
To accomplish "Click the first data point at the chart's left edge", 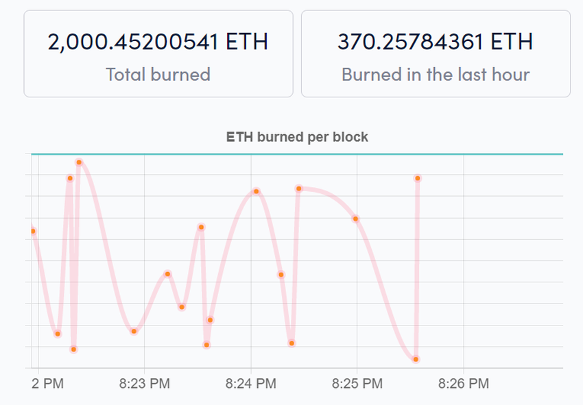I will [33, 231].
